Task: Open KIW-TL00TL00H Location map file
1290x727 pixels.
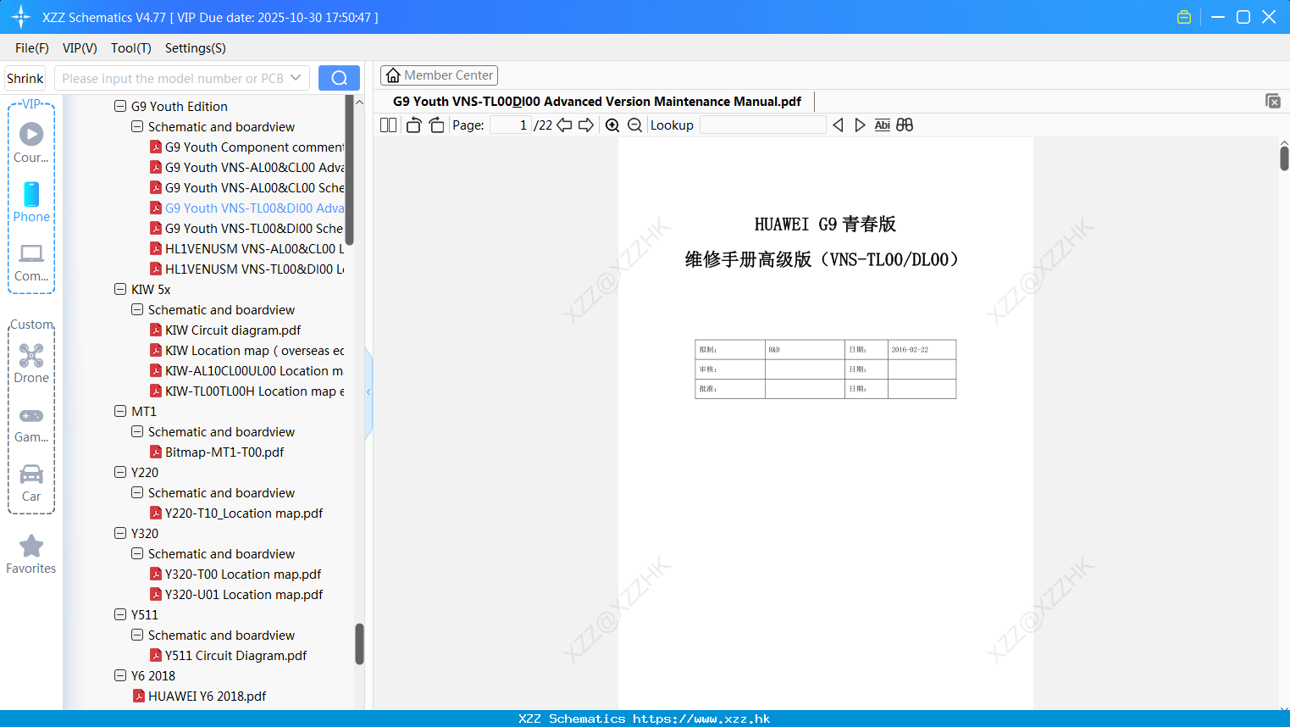Action: [x=246, y=391]
